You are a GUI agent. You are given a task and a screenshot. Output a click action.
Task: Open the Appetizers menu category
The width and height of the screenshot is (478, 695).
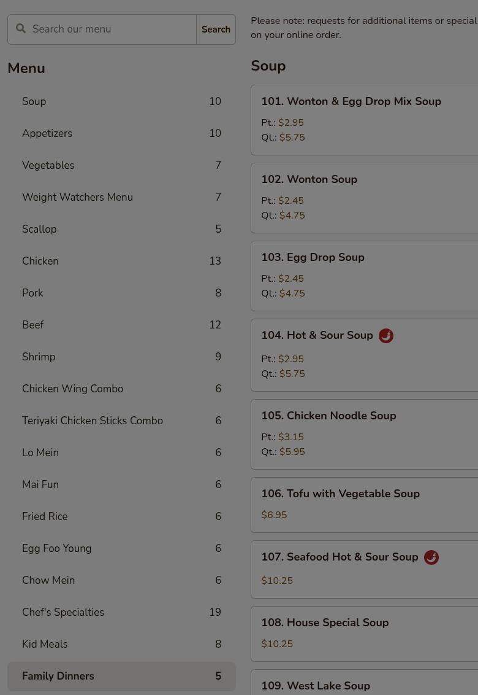coord(121,133)
